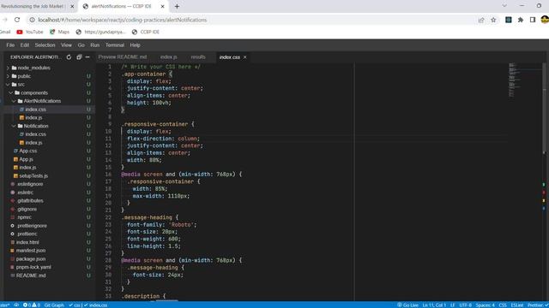The image size is (549, 308).
Task: Open .prettierrc file in Explorer
Action: [27, 234]
